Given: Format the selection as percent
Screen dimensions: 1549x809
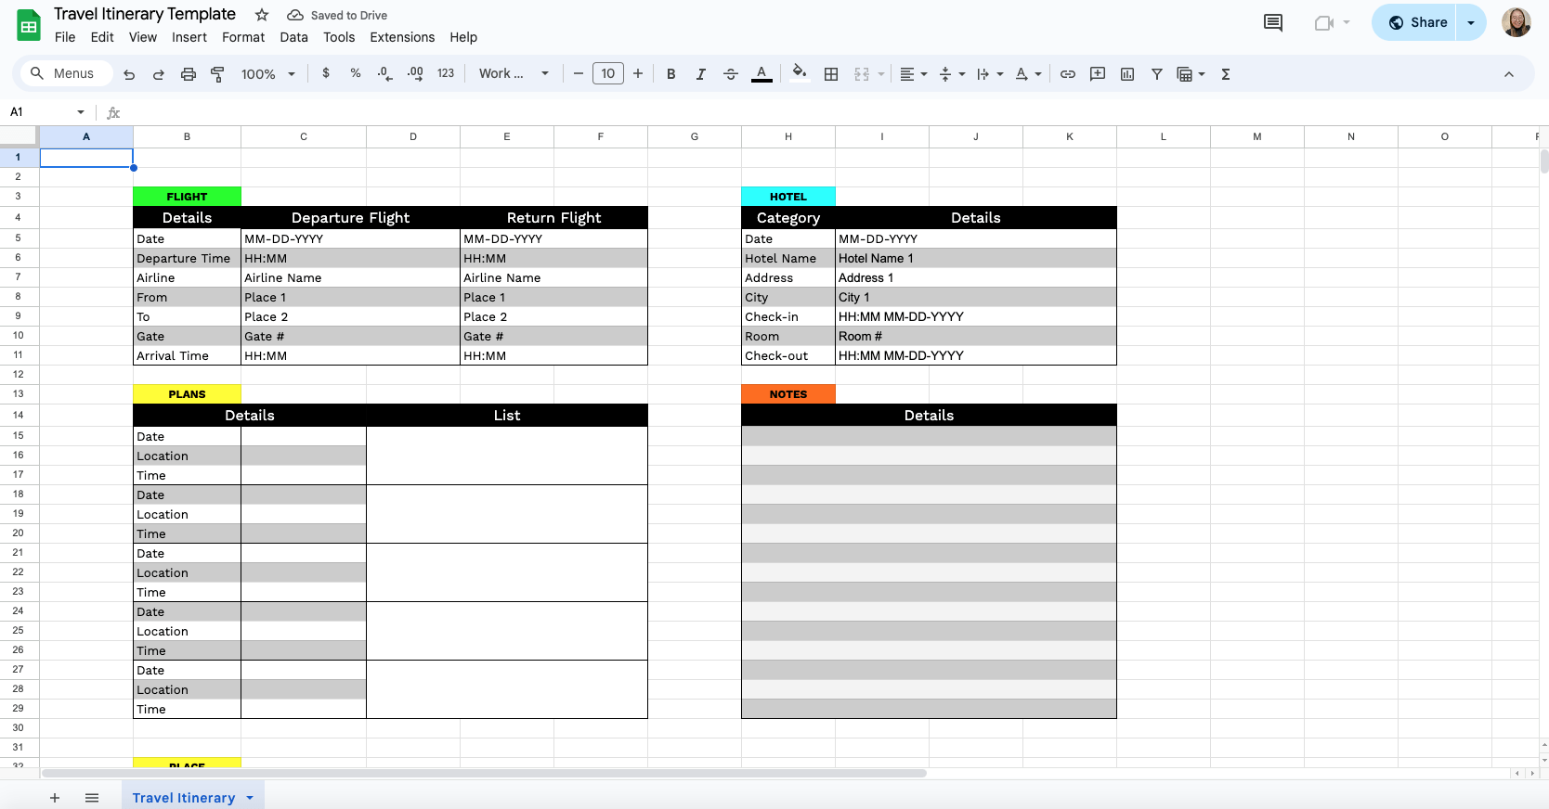Looking at the screenshot, I should point(356,73).
